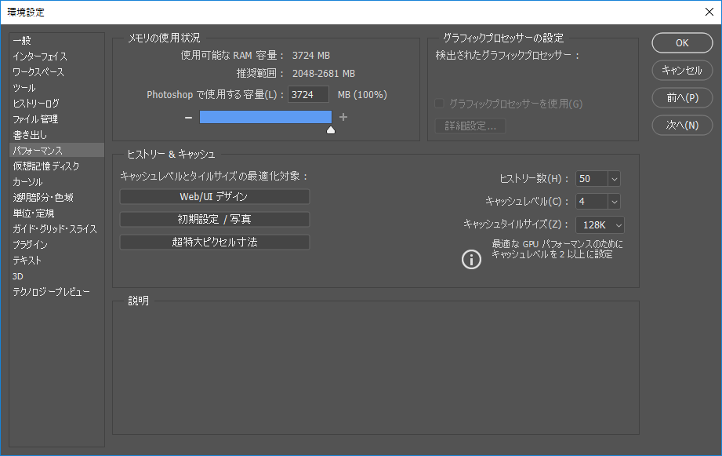This screenshot has height=456, width=722.
Task: Select 透明部分・色域 category
Action: tap(56, 197)
